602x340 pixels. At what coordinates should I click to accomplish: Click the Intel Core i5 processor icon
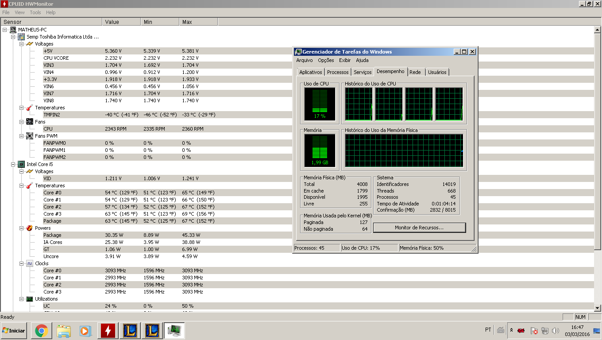[21, 164]
